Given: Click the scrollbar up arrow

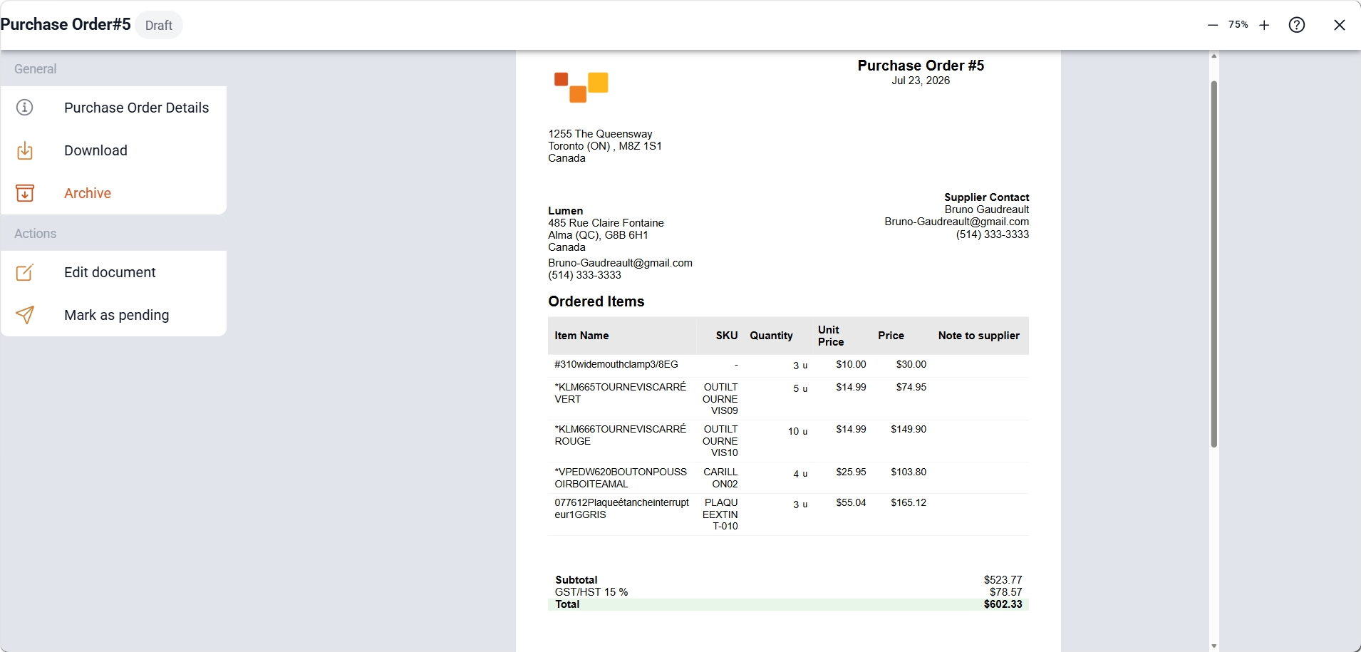Looking at the screenshot, I should pos(1214,56).
